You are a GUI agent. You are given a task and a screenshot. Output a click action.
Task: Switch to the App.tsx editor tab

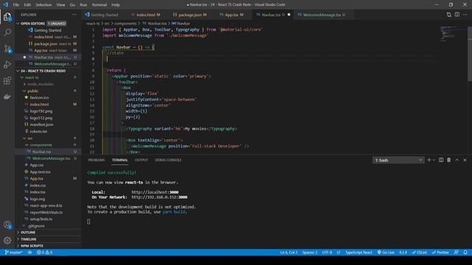232,15
